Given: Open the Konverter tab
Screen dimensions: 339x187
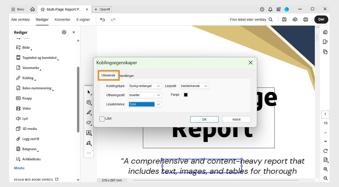Looking at the screenshot, I should tap(63, 20).
